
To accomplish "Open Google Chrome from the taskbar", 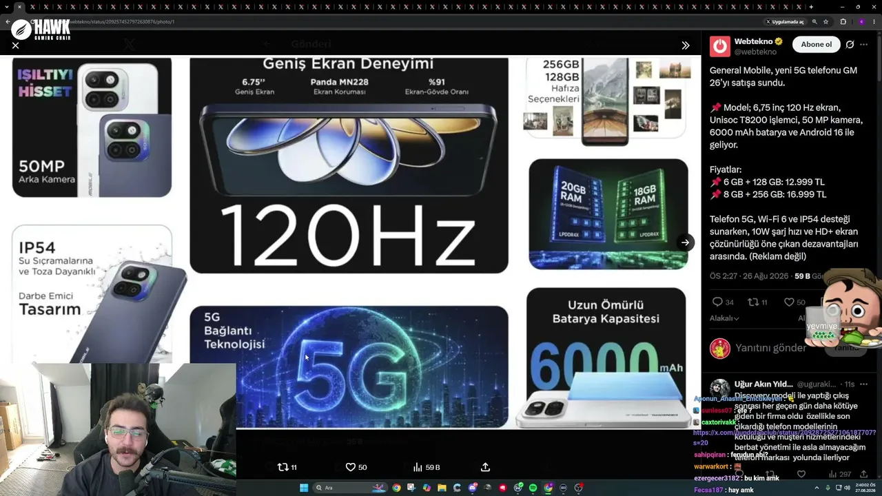I will 396,488.
